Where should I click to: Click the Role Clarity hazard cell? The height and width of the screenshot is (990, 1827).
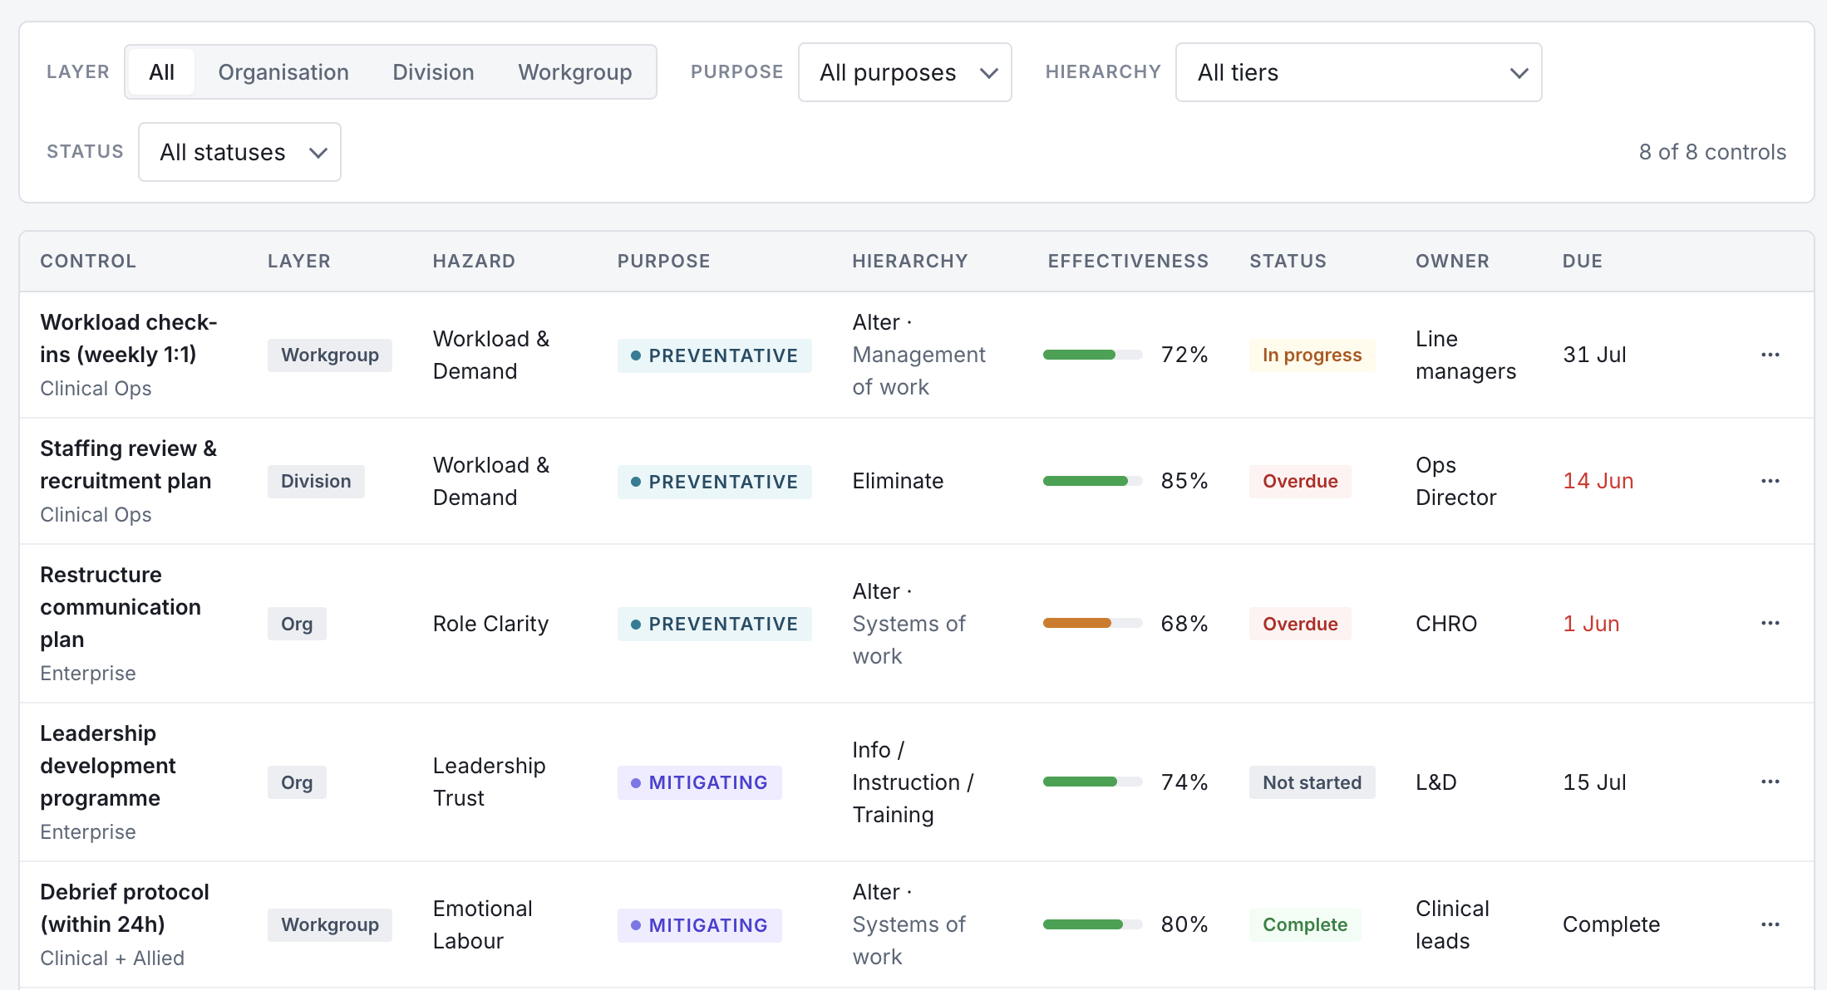pos(490,624)
